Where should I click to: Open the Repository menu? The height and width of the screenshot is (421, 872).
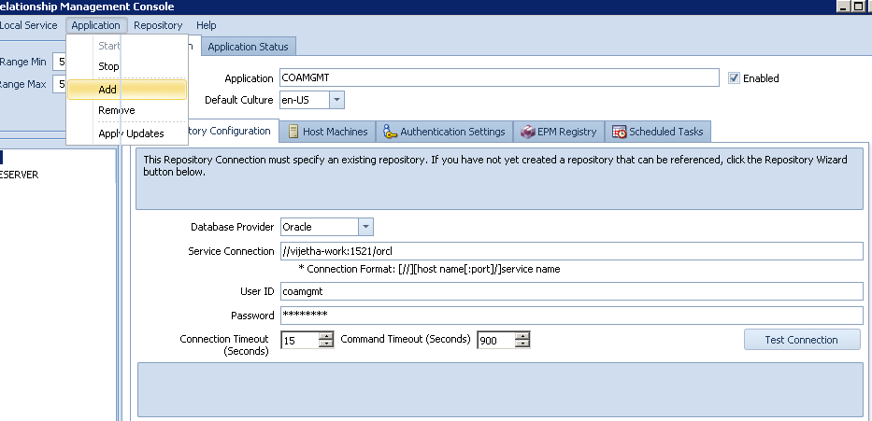point(158,25)
